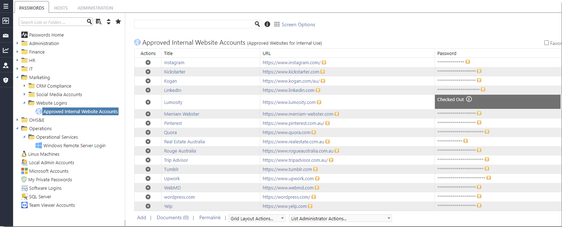Click the Checked Out info icon for Lumosity
562x227 pixels.
469,99
